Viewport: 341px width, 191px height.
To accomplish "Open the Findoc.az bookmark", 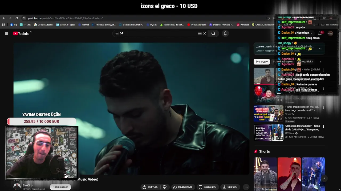I will (104, 25).
